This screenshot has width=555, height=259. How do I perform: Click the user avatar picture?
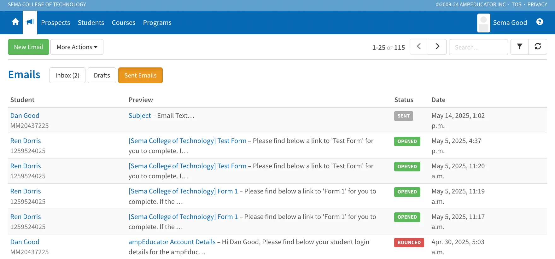pyautogui.click(x=483, y=23)
